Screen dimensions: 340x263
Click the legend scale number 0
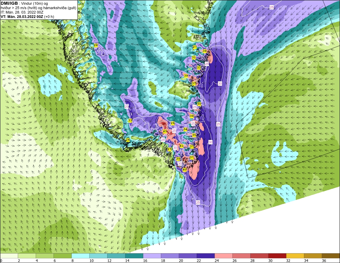click(x=1, y=261)
